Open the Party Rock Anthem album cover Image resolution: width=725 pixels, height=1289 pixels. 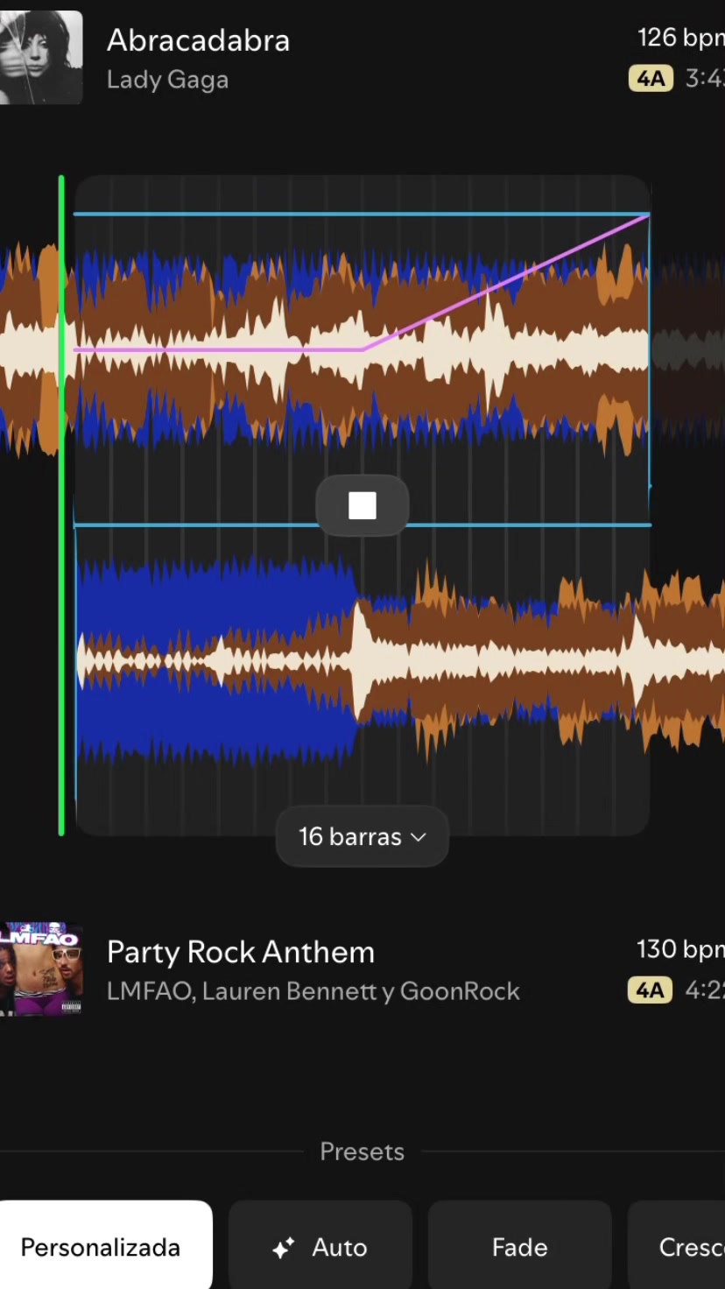point(41,969)
